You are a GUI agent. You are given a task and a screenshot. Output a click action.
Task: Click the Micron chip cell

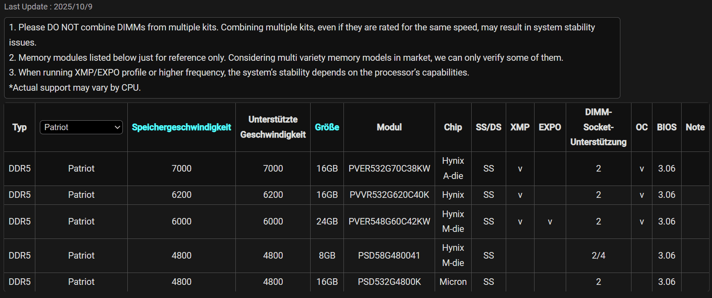tap(453, 282)
